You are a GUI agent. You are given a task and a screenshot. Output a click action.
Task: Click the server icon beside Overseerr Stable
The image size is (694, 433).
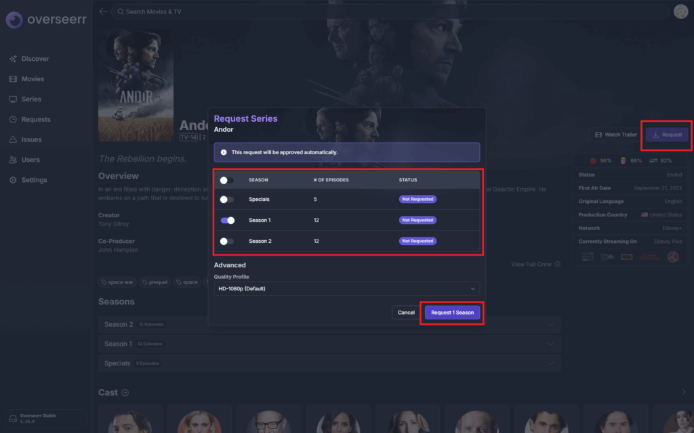point(13,418)
